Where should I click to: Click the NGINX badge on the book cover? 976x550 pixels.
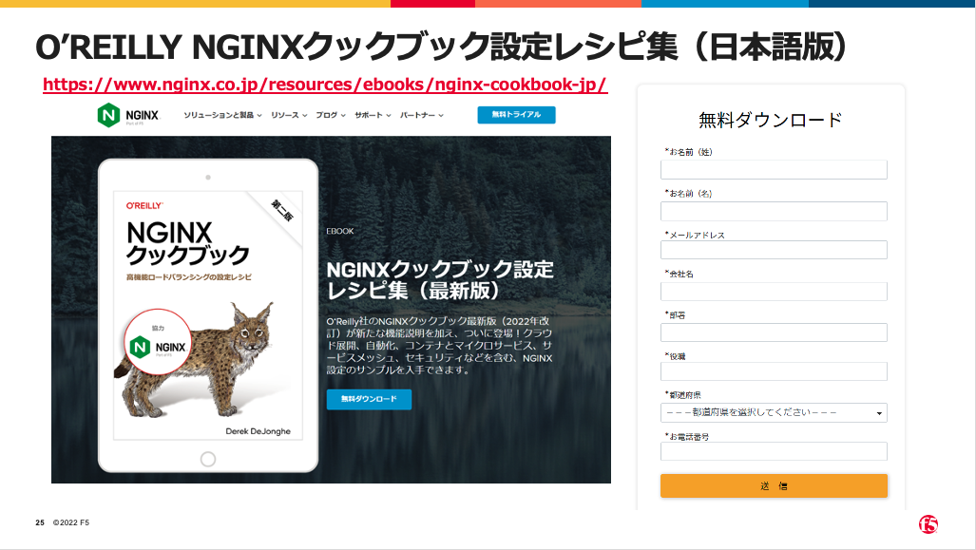tap(158, 342)
